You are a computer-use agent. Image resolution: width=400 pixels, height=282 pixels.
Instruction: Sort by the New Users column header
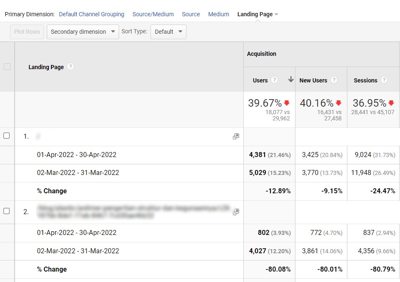pos(313,80)
